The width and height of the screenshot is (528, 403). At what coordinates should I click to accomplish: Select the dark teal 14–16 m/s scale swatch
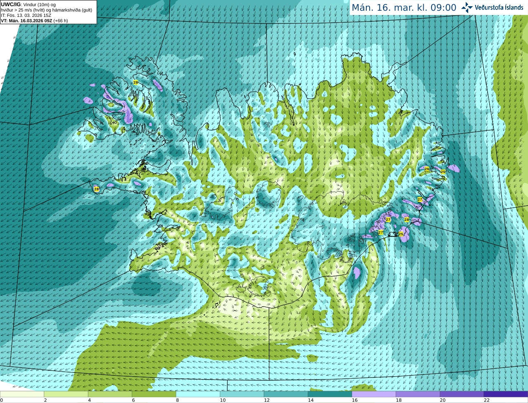click(x=330, y=394)
